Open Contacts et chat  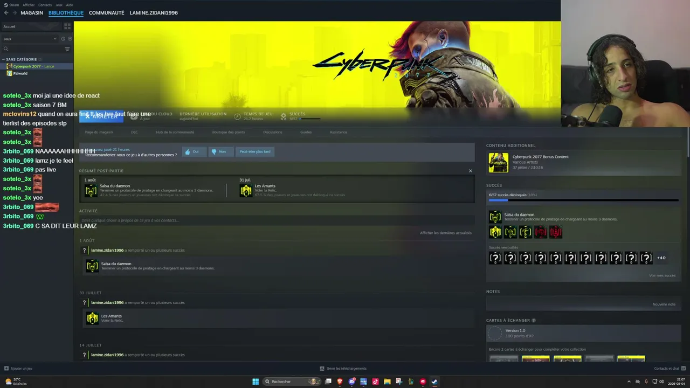click(669, 369)
